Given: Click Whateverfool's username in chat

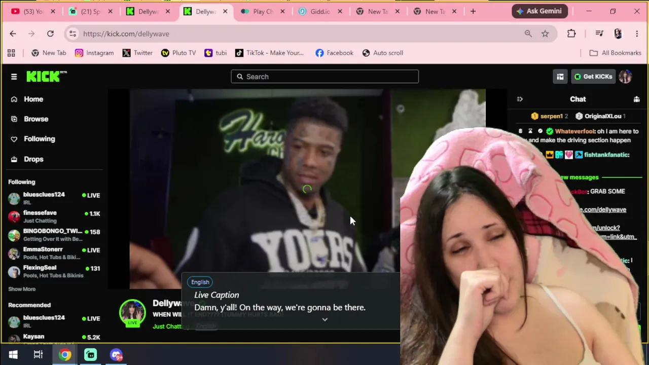Looking at the screenshot, I should point(574,131).
